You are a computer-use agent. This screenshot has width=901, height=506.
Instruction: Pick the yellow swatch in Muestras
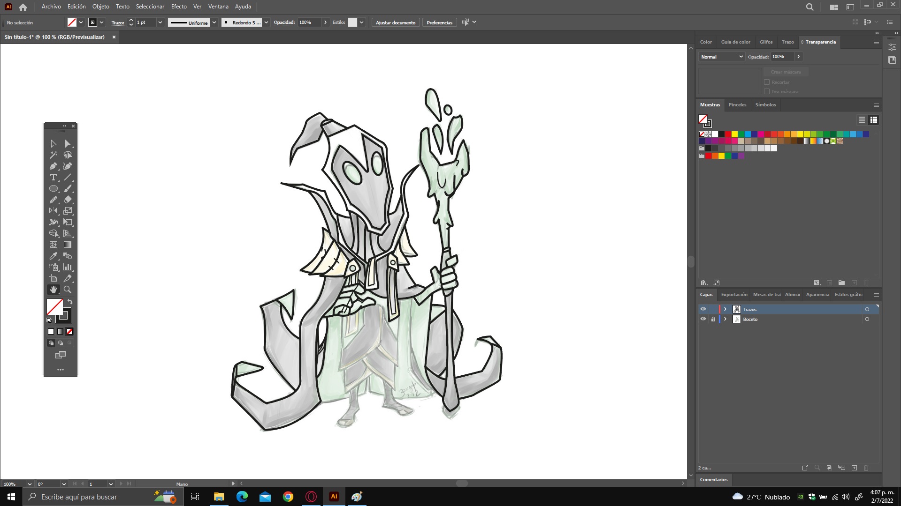pos(734,134)
